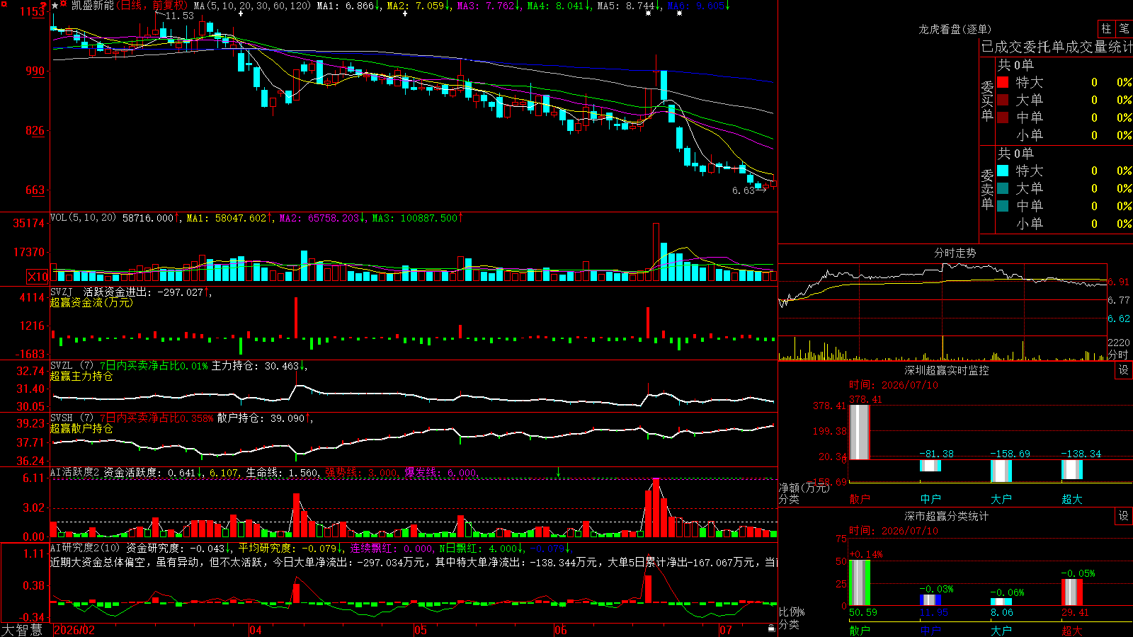The image size is (1133, 637).
Task: Select the 分时走势 panel header
Action: pos(955,253)
